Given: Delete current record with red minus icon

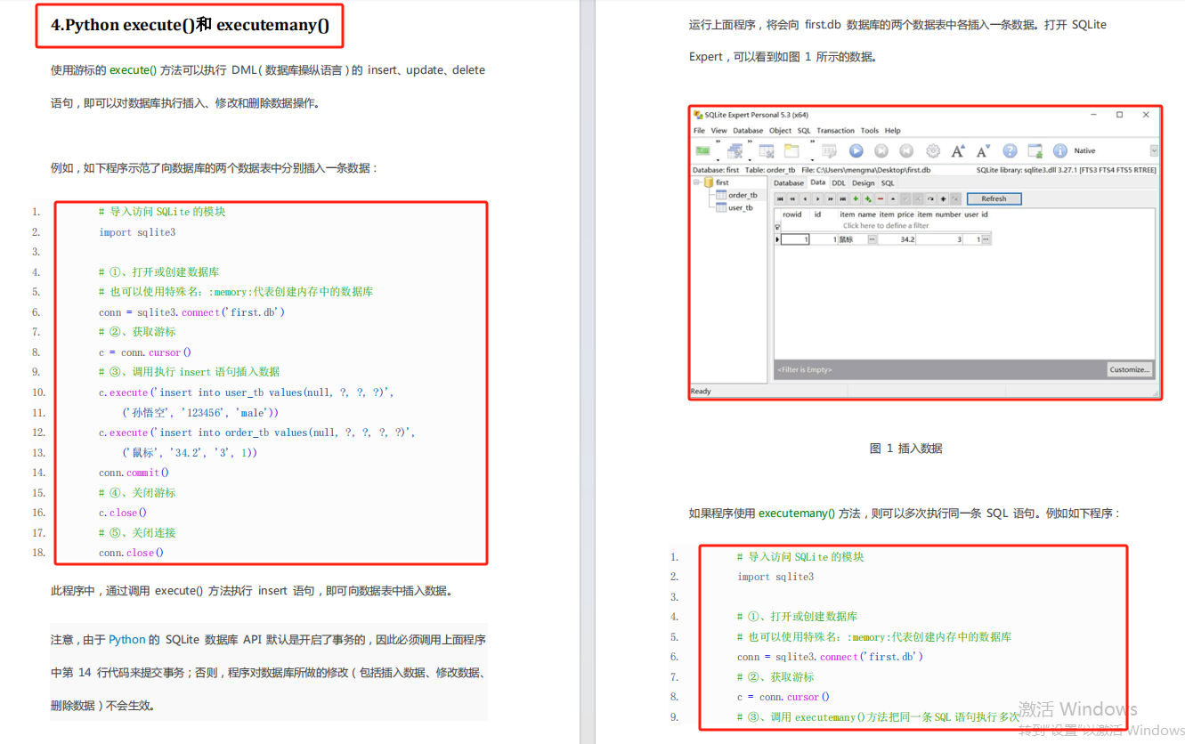Looking at the screenshot, I should pos(879,198).
